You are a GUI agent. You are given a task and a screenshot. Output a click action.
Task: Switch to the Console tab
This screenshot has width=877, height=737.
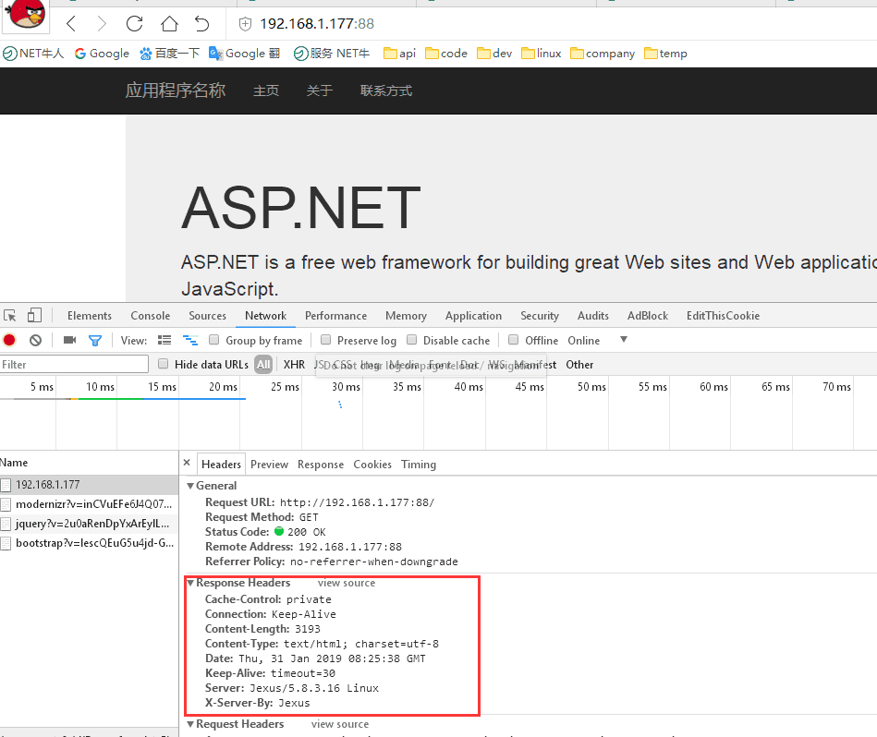pyautogui.click(x=150, y=316)
